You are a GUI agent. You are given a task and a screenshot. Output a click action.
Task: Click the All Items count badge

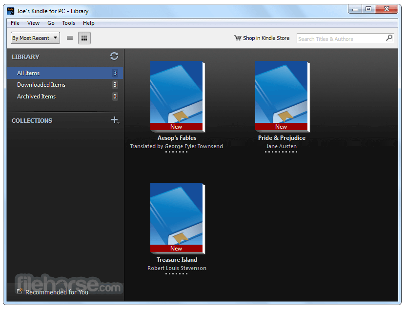115,73
